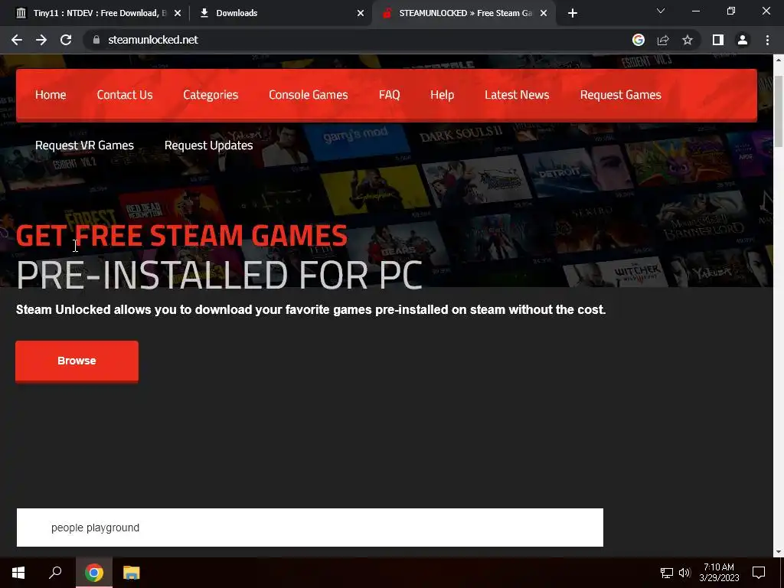Click the browser forward arrow
This screenshot has height=588, width=784.
[x=41, y=40]
